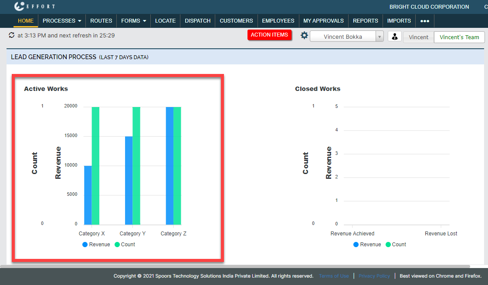Click the red Action Items button
Screen dimensions: 488x285
click(x=269, y=35)
